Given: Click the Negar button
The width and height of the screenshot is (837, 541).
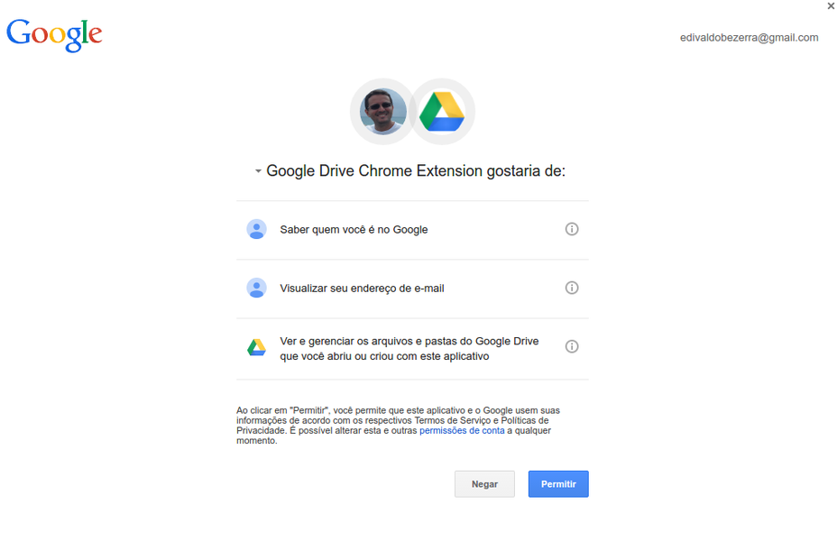Looking at the screenshot, I should (484, 484).
